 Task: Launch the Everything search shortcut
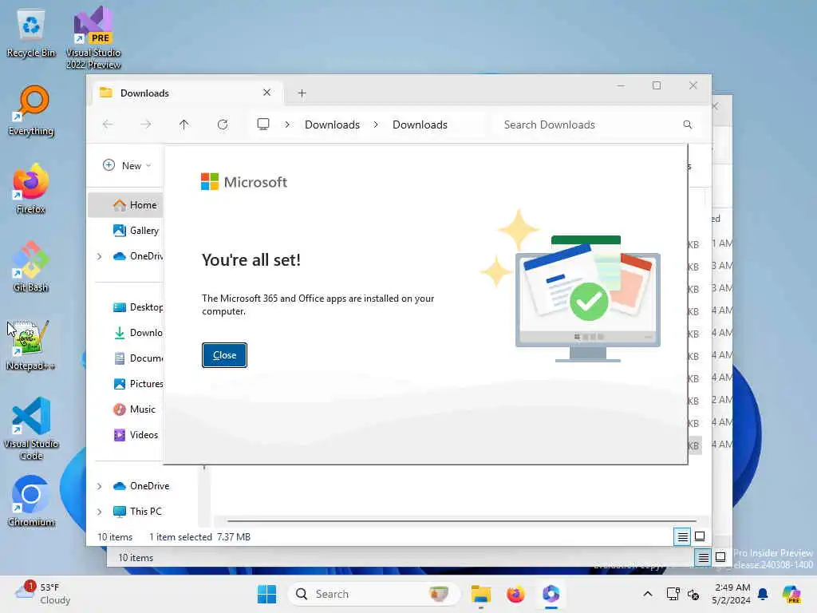[31, 110]
